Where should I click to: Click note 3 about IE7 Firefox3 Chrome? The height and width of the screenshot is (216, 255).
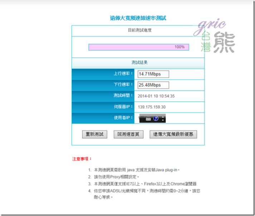[145, 184]
